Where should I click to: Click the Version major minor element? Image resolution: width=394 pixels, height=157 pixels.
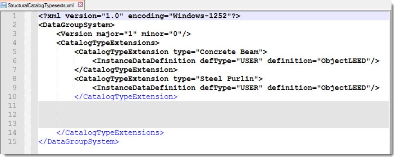(123, 34)
